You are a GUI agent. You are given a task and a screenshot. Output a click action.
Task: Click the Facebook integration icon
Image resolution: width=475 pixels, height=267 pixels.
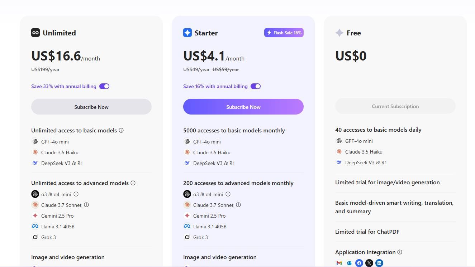(x=359, y=263)
